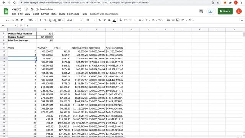Activate the paint format tool

coord(22,20)
